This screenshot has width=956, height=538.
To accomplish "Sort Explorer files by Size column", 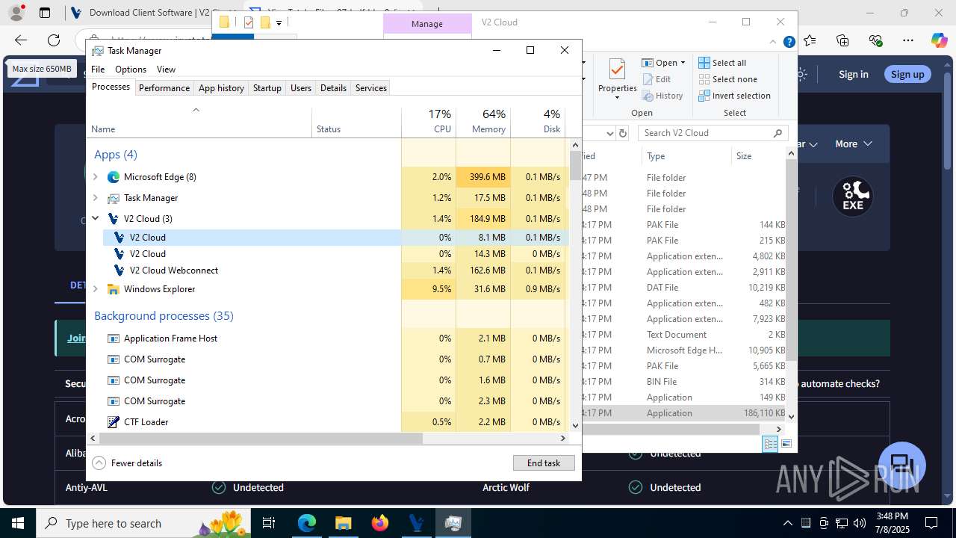I will point(758,156).
